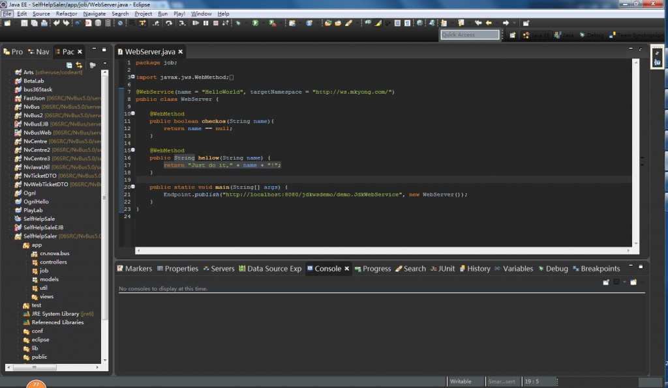Viewport: 668px width, 388px height.
Task: Click Collapse All in Package Explorer
Action: pos(69,65)
